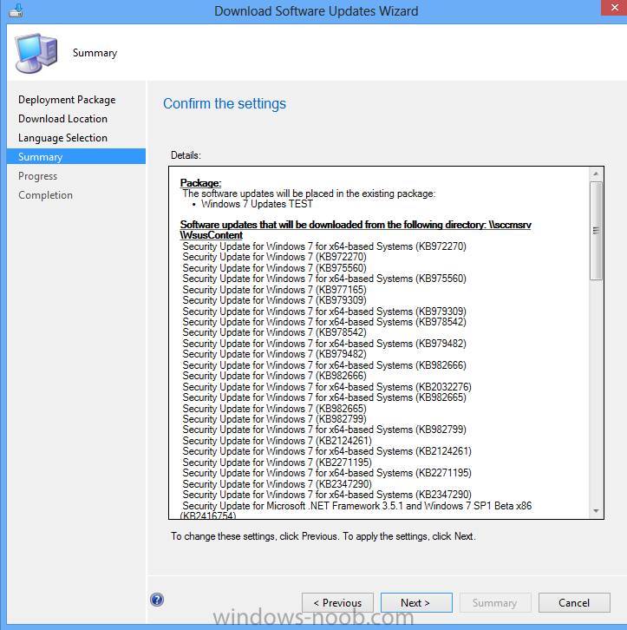Click the details scrollbar down arrow
The width and height of the screenshot is (627, 630).
pyautogui.click(x=596, y=511)
